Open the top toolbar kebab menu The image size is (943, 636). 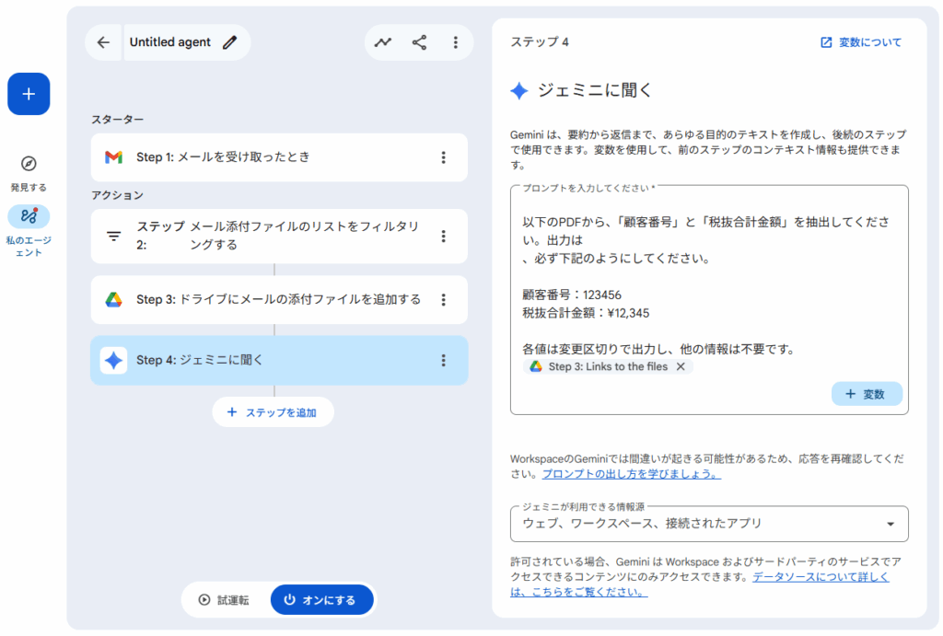(x=455, y=41)
